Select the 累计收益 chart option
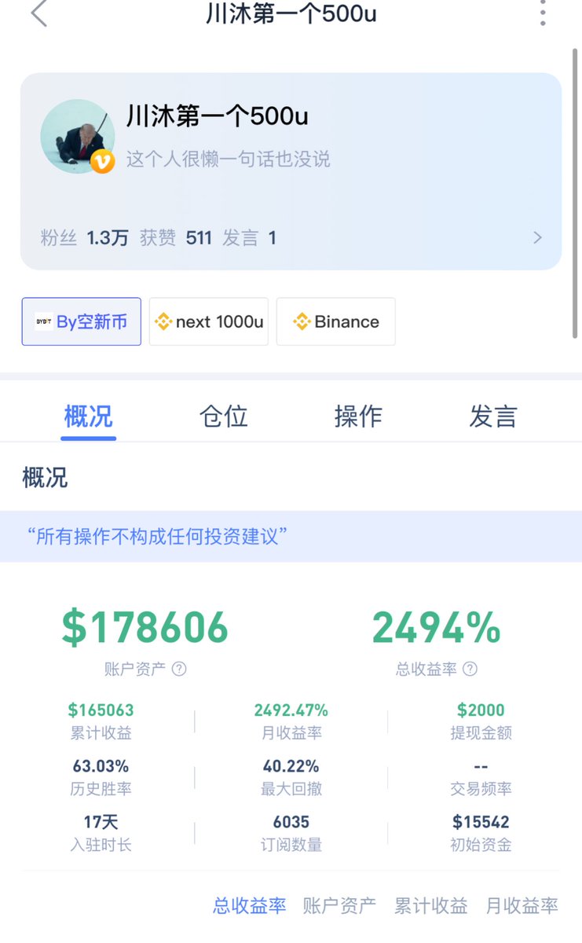The height and width of the screenshot is (943, 582). click(x=430, y=906)
